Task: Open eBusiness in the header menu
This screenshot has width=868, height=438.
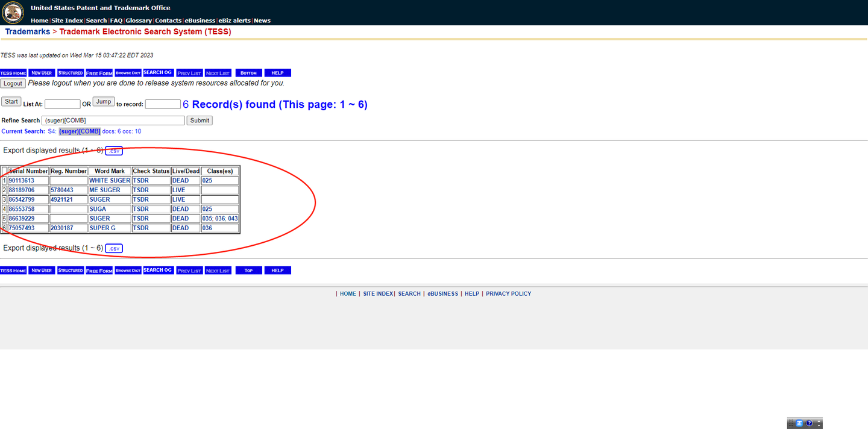Action: click(x=200, y=20)
